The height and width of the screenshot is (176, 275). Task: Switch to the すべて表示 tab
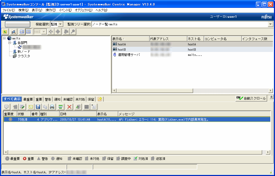pos(12,99)
